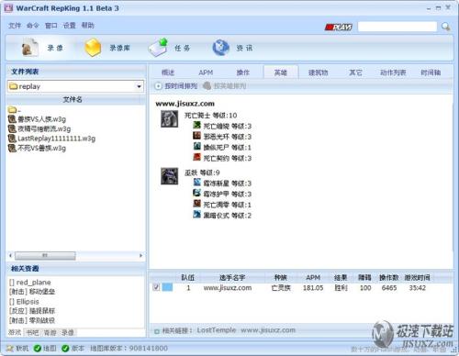Click in the search input field
The image size is (459, 356).
tap(397, 27)
